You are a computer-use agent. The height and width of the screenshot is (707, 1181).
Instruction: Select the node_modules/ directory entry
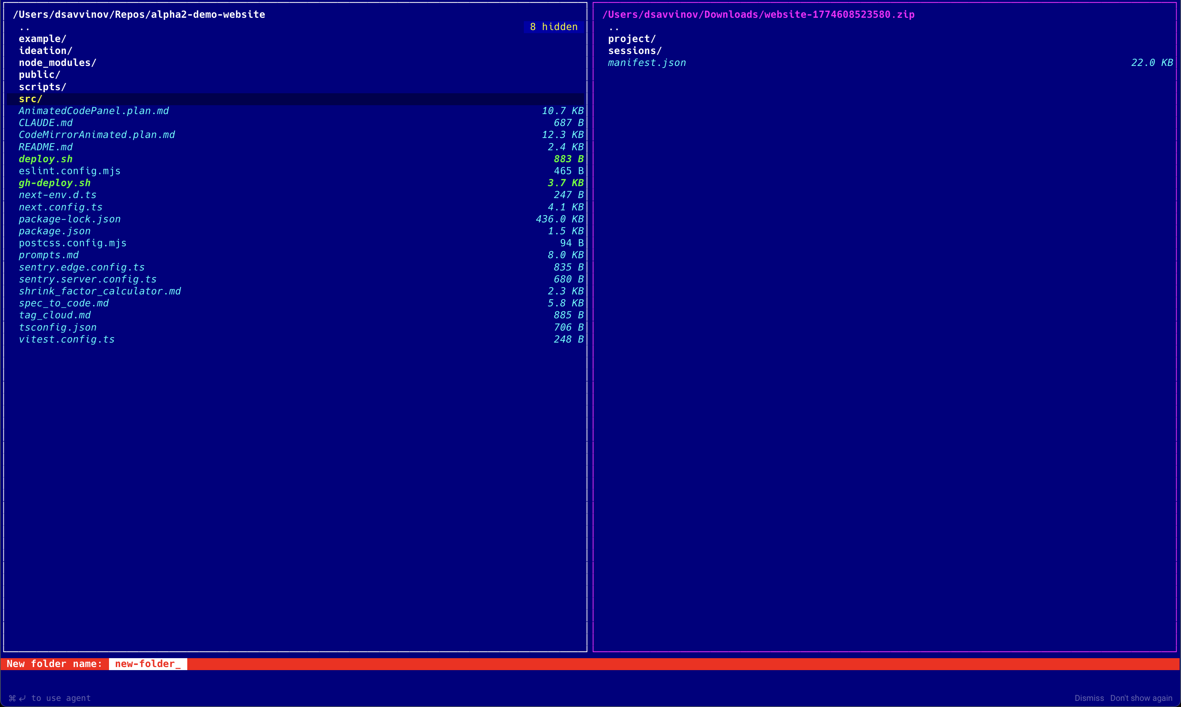click(57, 63)
